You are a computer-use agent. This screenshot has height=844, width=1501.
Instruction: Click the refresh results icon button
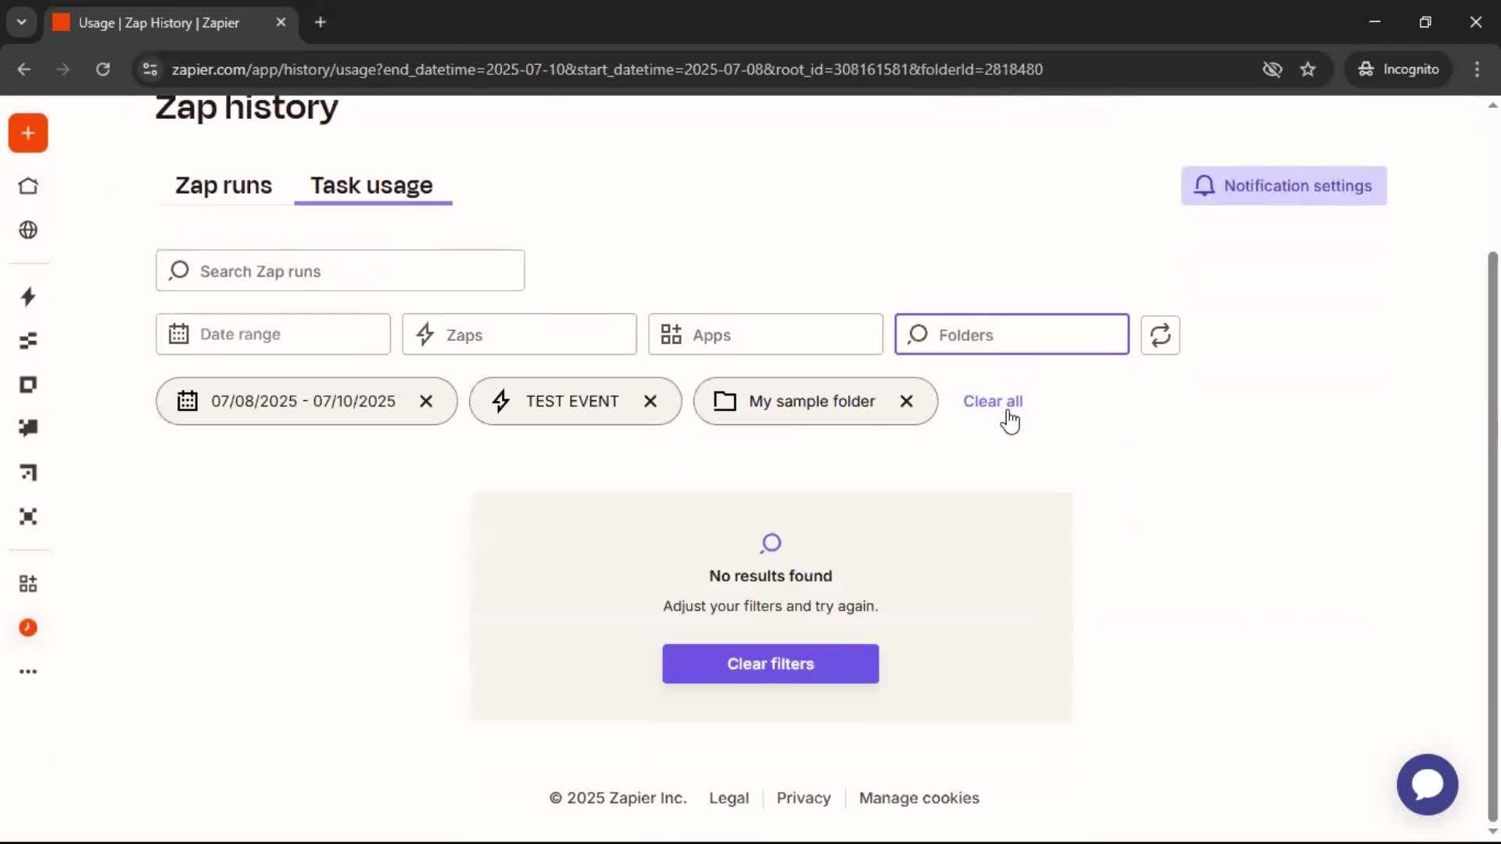point(1160,334)
